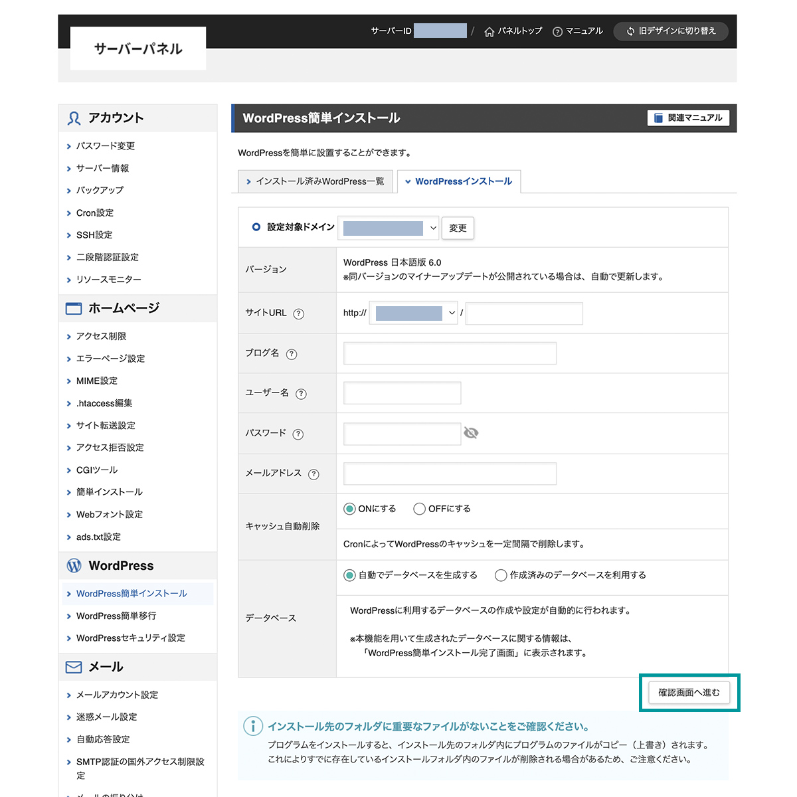The height and width of the screenshot is (797, 797).
Task: Switch to WordPressインストール tab
Action: coord(459,181)
